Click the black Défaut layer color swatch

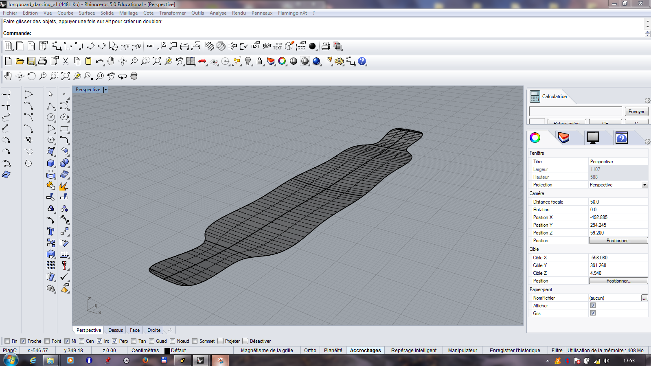point(167,351)
